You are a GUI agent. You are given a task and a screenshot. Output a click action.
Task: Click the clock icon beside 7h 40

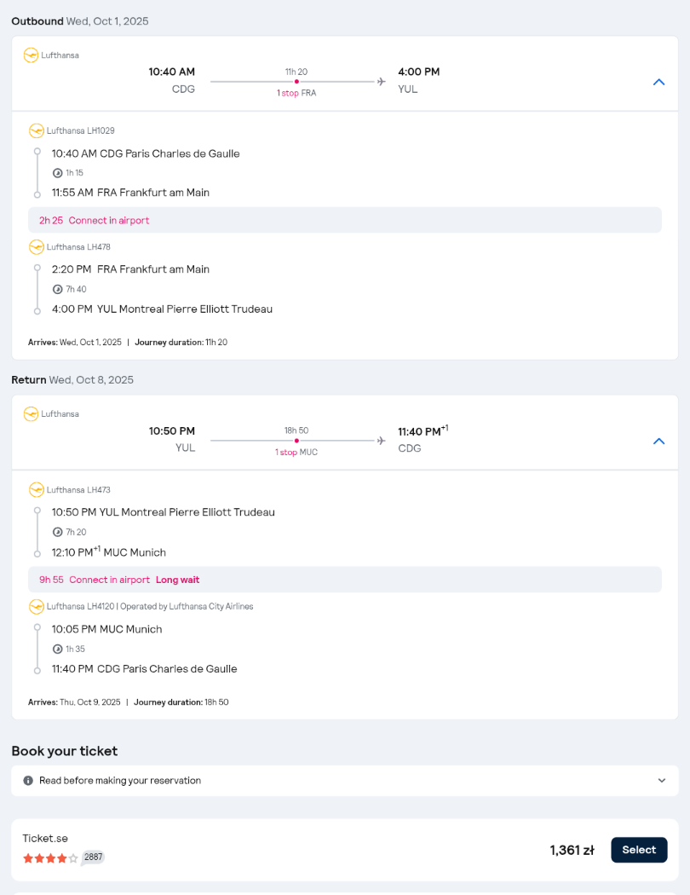pyautogui.click(x=58, y=290)
